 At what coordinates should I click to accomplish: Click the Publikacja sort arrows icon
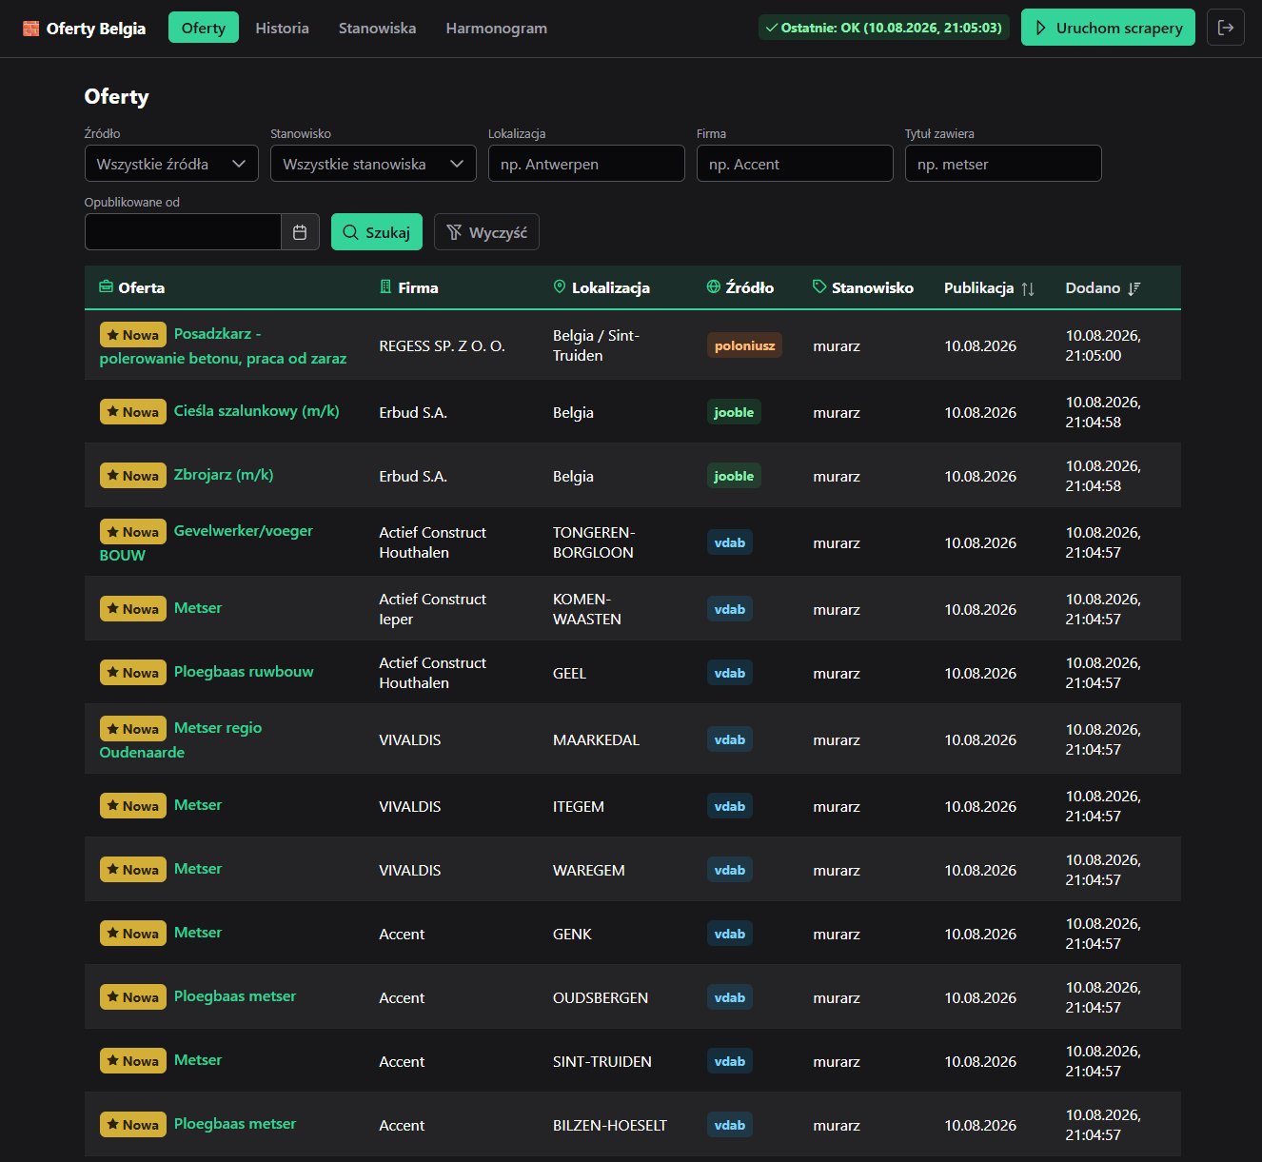coord(1028,288)
